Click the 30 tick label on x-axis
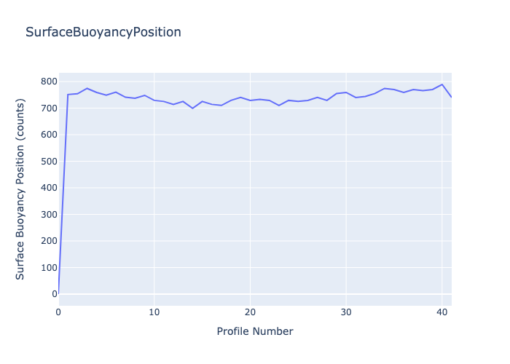Viewport: 510px width, 364px height. (x=346, y=312)
